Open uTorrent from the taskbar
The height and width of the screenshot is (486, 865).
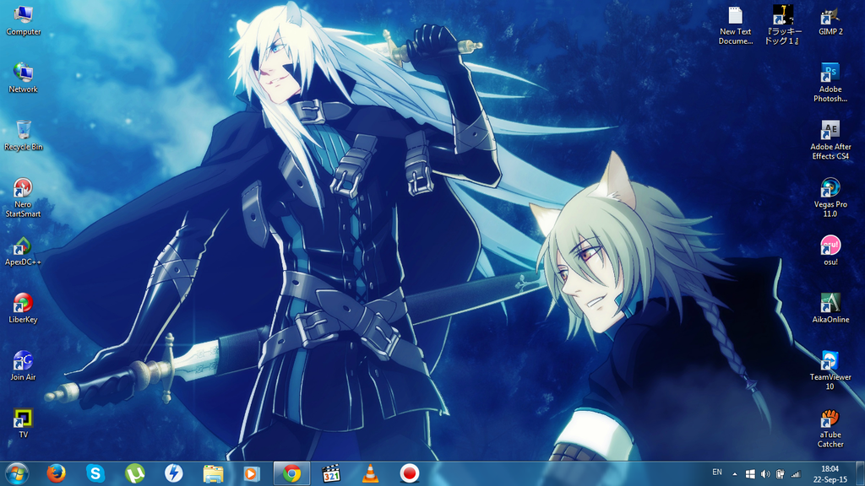[134, 473]
